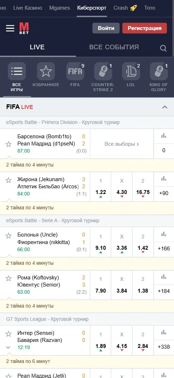Screen dimensions: 174x378
Task: Open statistics icon for Рома vs Ювентус
Action: [164, 277]
